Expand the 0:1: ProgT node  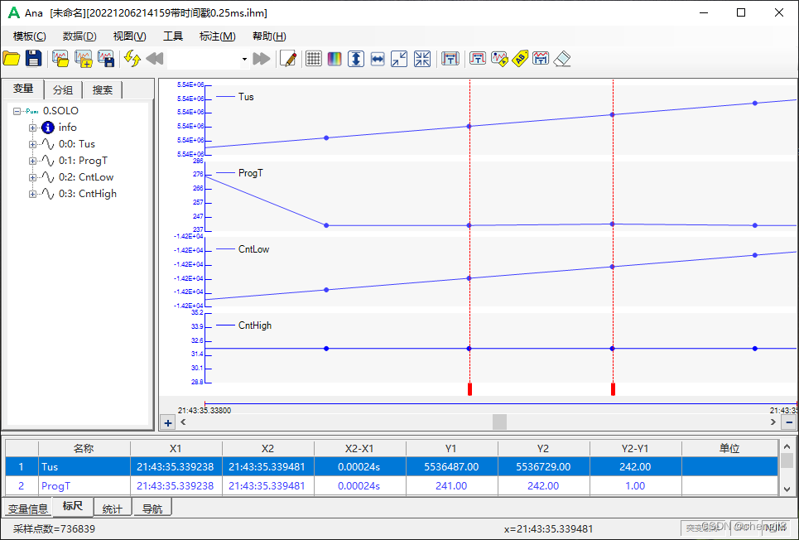pos(32,161)
